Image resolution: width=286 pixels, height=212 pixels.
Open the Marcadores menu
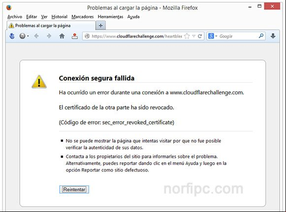[82, 17]
